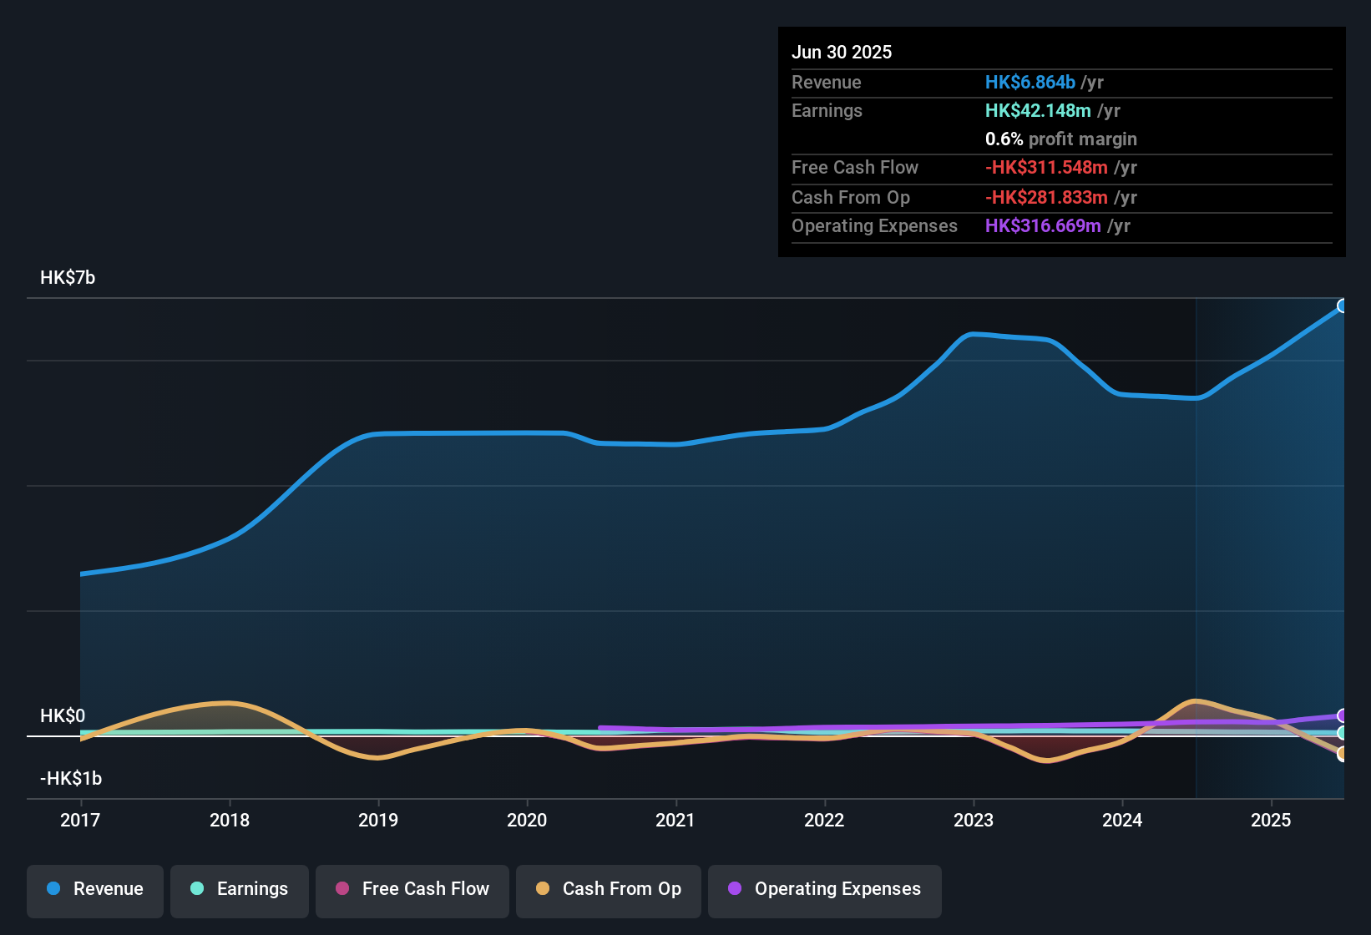The image size is (1371, 935).
Task: Click the Operating Expenses legend button
Action: [x=824, y=889]
